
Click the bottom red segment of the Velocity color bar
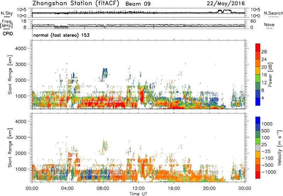pyautogui.click(x=258, y=175)
